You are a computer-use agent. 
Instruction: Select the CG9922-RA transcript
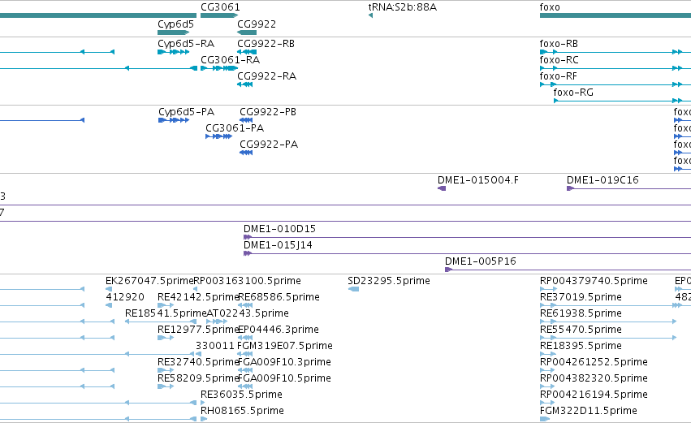click(x=266, y=76)
